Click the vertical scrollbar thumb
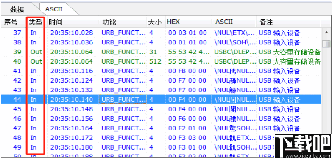This screenshot has height=158, width=332. coord(326,44)
